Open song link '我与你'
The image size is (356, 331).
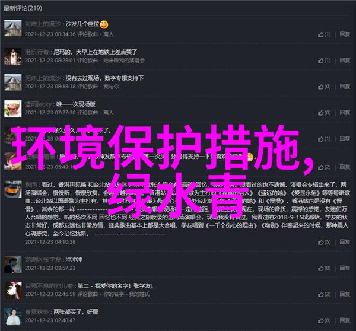(111, 87)
